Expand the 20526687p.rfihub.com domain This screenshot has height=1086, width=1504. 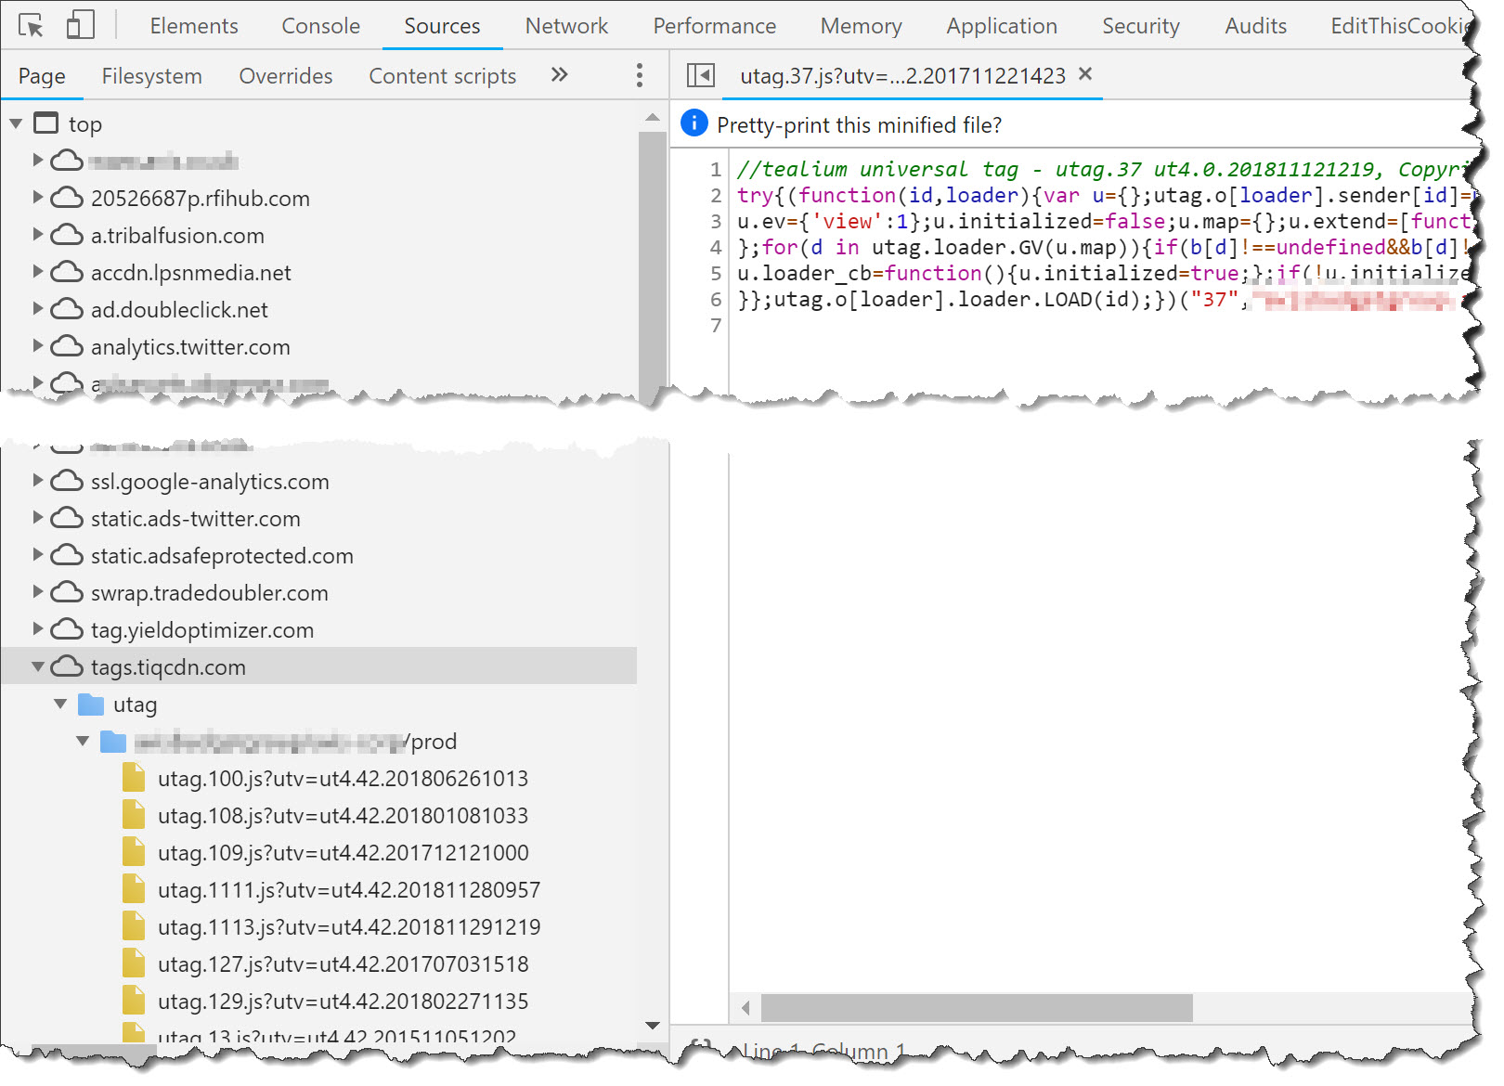pyautogui.click(x=38, y=197)
